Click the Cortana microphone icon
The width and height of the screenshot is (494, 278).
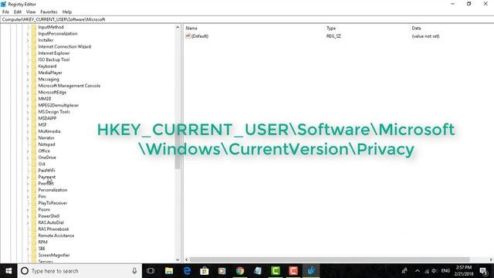coord(134,271)
